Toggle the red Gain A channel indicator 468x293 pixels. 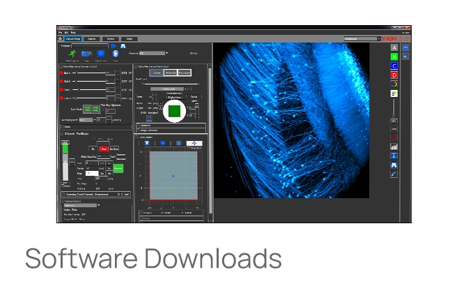pos(61,73)
